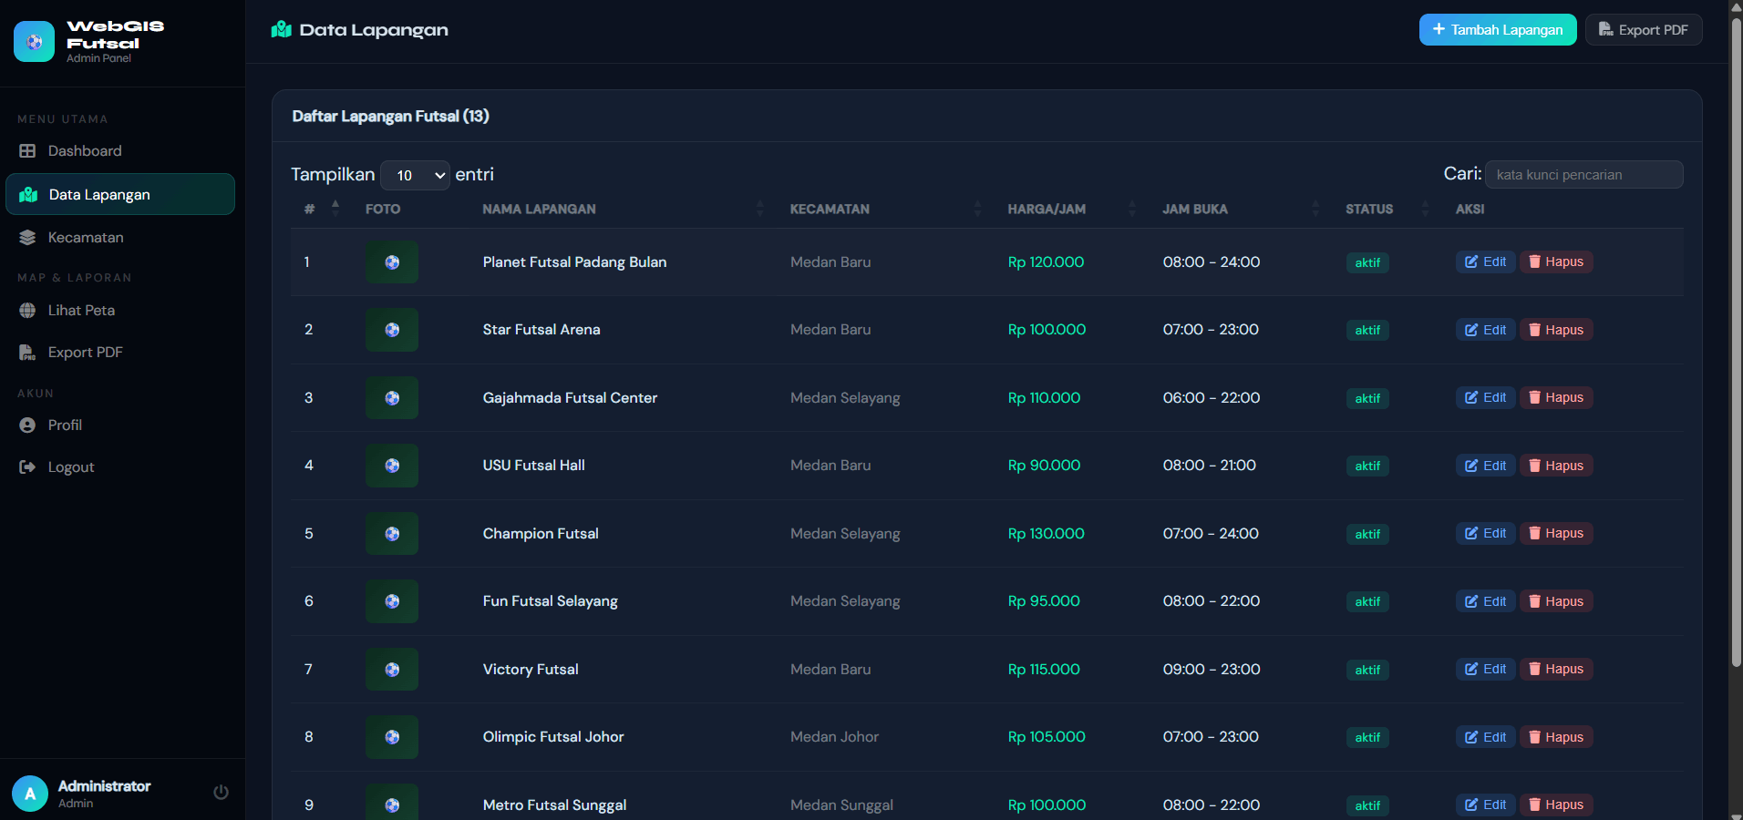Image resolution: width=1743 pixels, height=820 pixels.
Task: Click the Tambah Lapangan button
Action: coord(1498,29)
